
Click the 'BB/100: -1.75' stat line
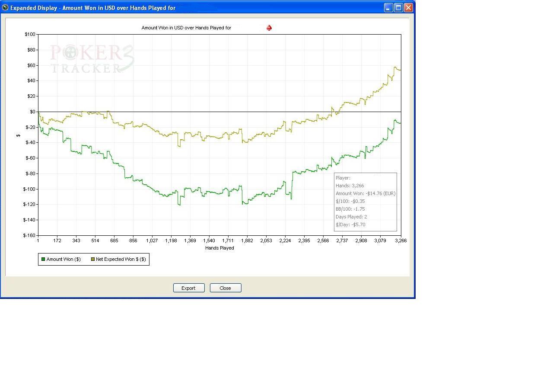click(x=350, y=209)
